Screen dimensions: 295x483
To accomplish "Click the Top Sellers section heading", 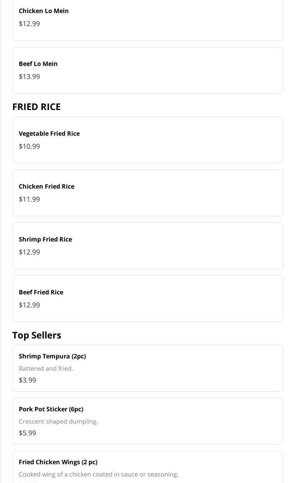I will pyautogui.click(x=37, y=335).
